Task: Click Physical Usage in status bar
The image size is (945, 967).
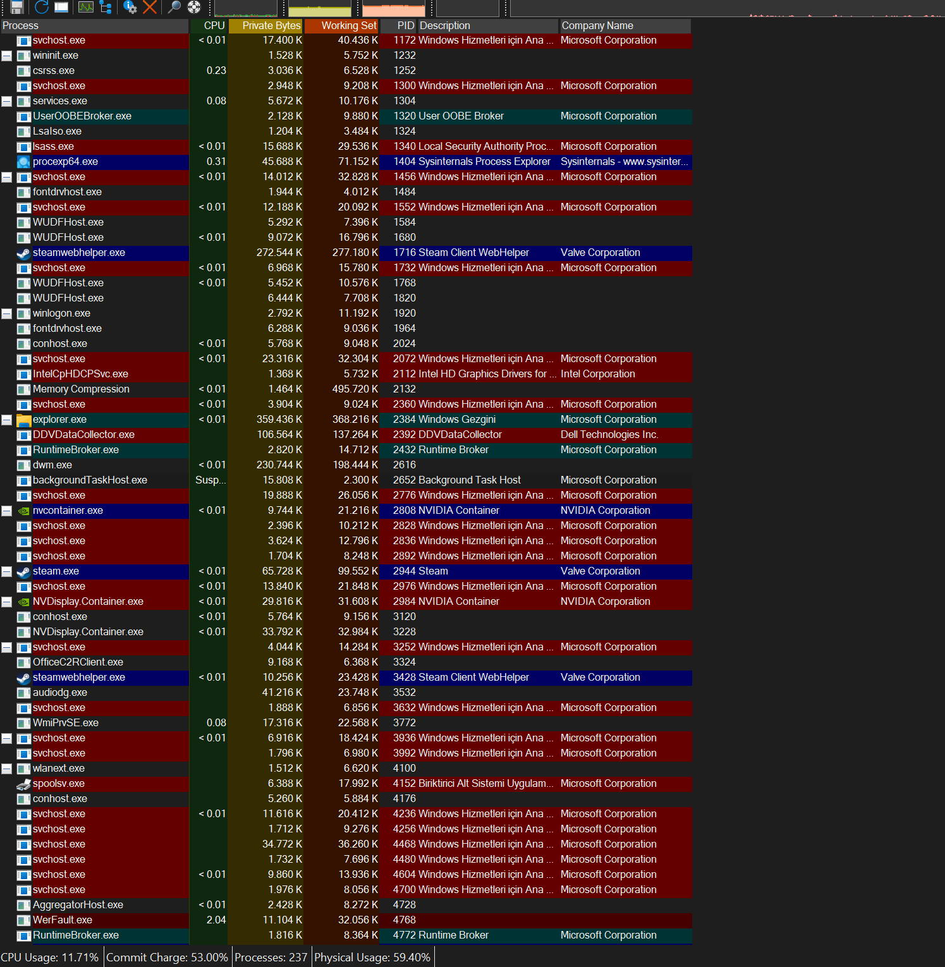Action: point(372,958)
